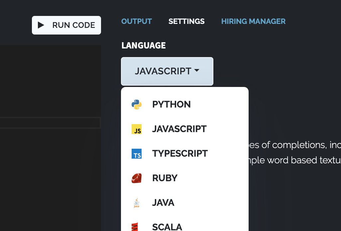This screenshot has height=231, width=341.
Task: Click the Java coffee cup icon
Action: point(137,203)
